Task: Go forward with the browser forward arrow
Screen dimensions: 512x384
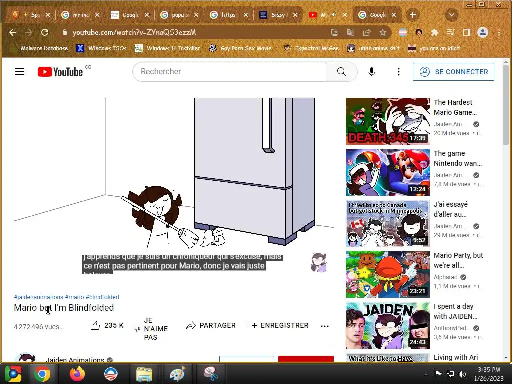Action: (x=29, y=32)
